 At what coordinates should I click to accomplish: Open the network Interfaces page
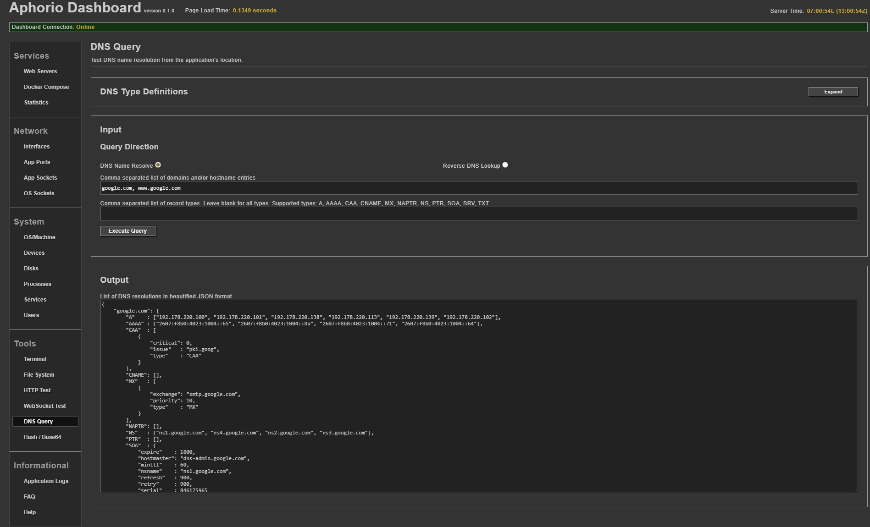point(37,147)
